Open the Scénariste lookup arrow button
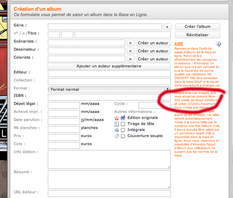 coord(130,43)
